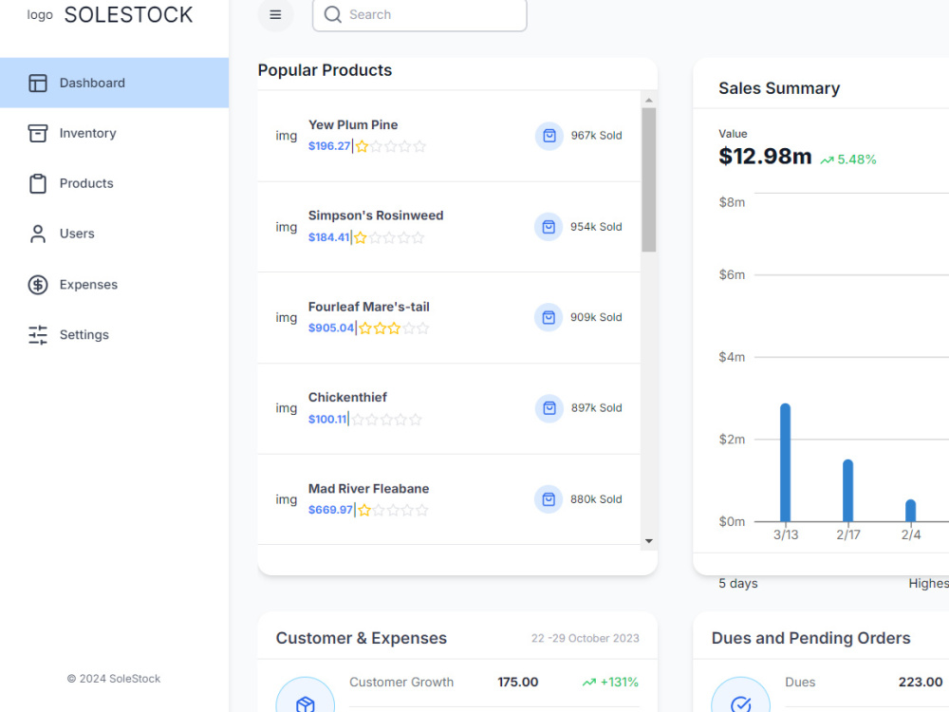Click the Users person icon

[38, 234]
